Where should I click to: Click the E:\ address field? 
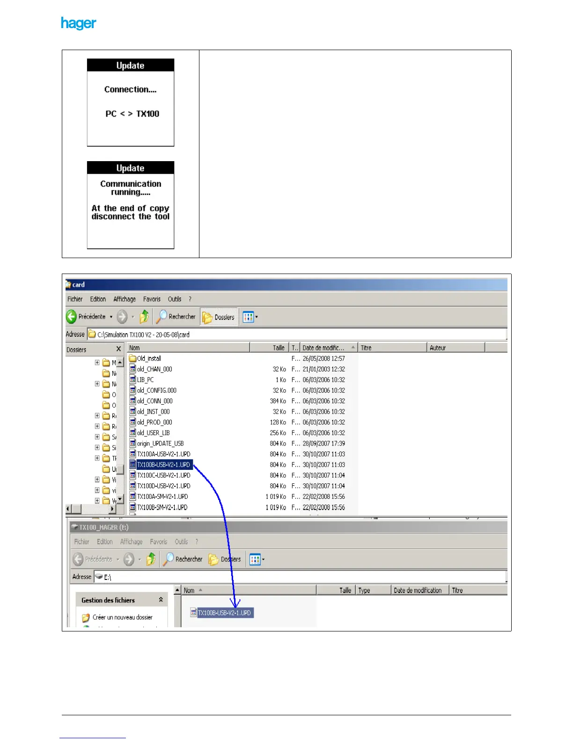(300, 577)
